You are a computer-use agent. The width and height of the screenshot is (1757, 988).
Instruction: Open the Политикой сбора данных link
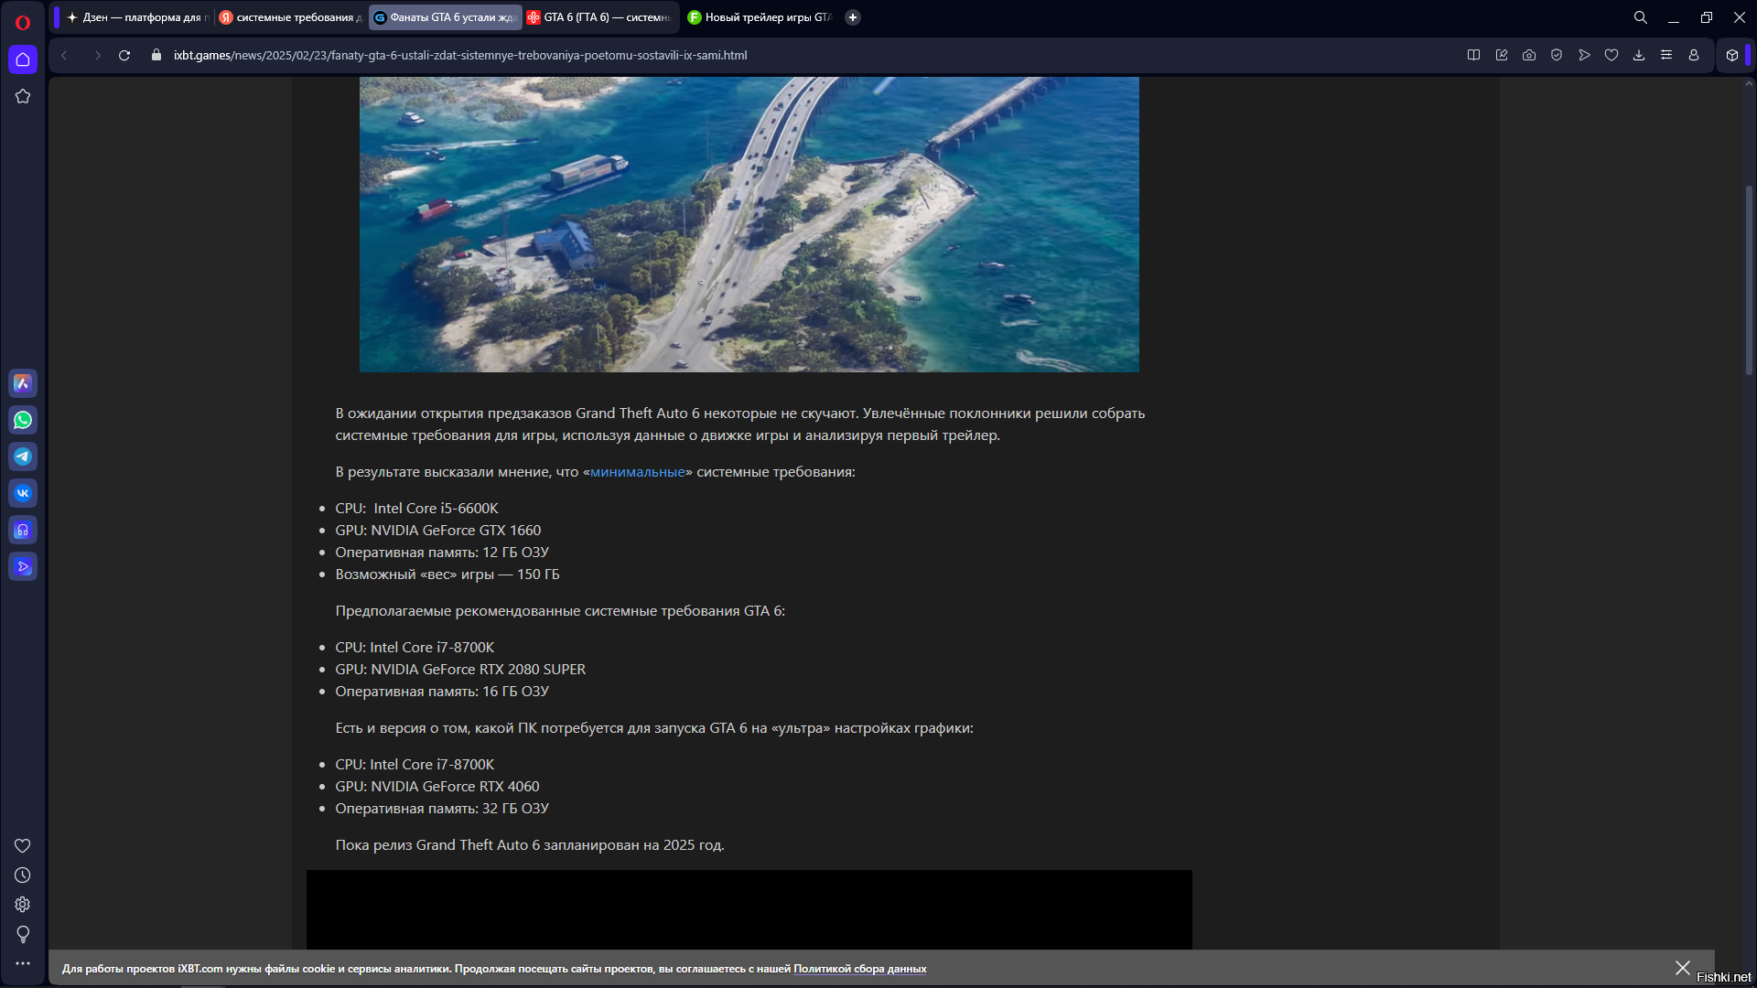pos(860,969)
